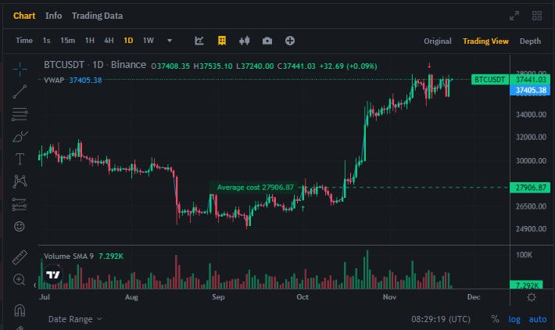Select the forecast and measurement tool
Viewport: 555px width, 330px height.
coord(20,204)
